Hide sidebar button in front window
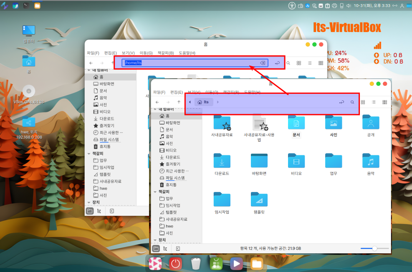This screenshot has width=412, height=272. [178, 248]
